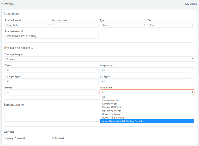Expand the Those applying for Primary dropdown
Viewport: 199px width, 146px height.
[x=99, y=59]
